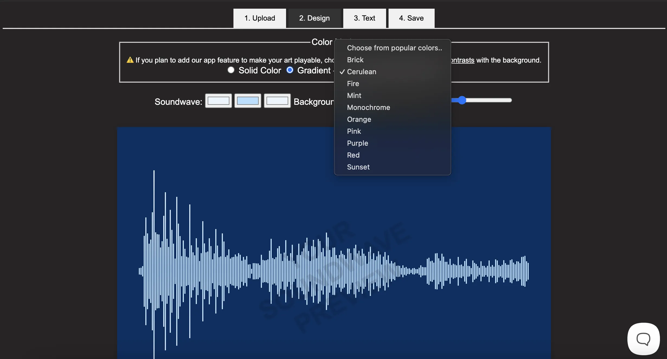Choose the checked Cerulean option
This screenshot has height=359, width=667.
(x=392, y=72)
